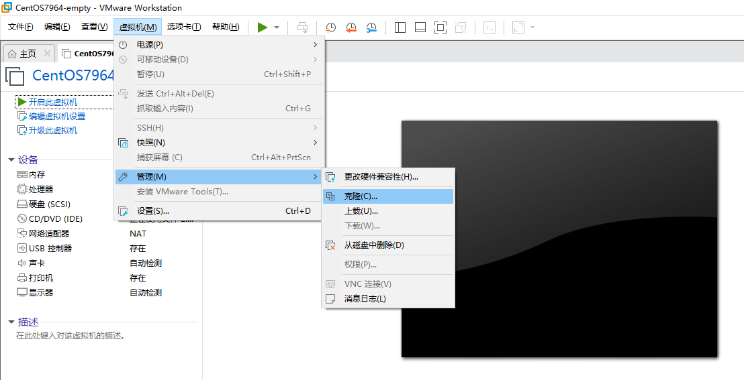Enter full screen mode icon
The height and width of the screenshot is (380, 744).
click(x=440, y=27)
